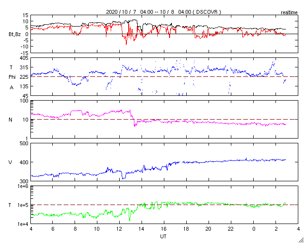This screenshot has width=304, height=243.
Task: Click the '1e+4' temperature tick
Action: (x=23, y=224)
